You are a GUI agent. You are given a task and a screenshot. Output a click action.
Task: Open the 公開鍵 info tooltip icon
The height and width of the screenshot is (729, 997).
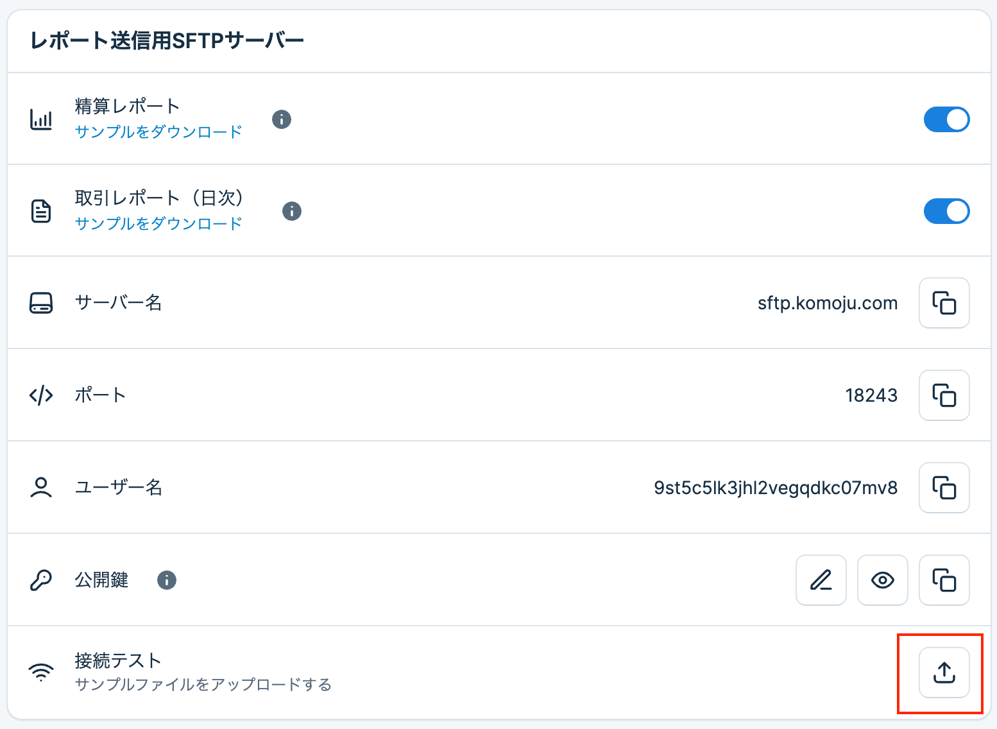tap(167, 580)
